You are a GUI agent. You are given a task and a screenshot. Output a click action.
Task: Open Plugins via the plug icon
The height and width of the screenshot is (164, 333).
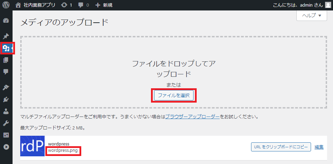[6, 99]
